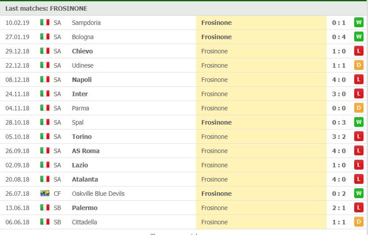Click the orange D badge for Cittadella match

point(359,222)
